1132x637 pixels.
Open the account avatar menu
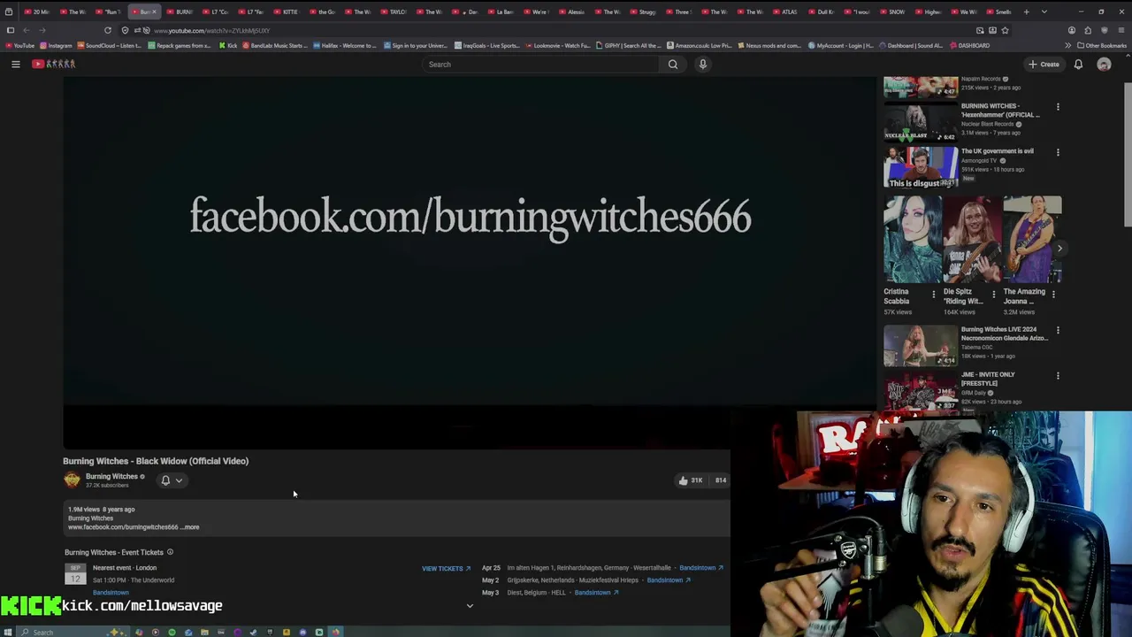1104,64
